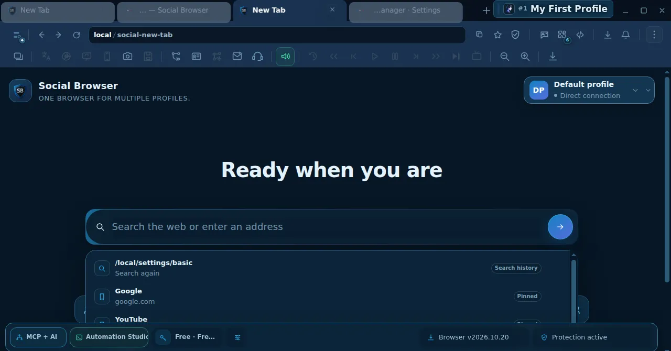Click the Protection active status
671x351 pixels.
pyautogui.click(x=573, y=337)
